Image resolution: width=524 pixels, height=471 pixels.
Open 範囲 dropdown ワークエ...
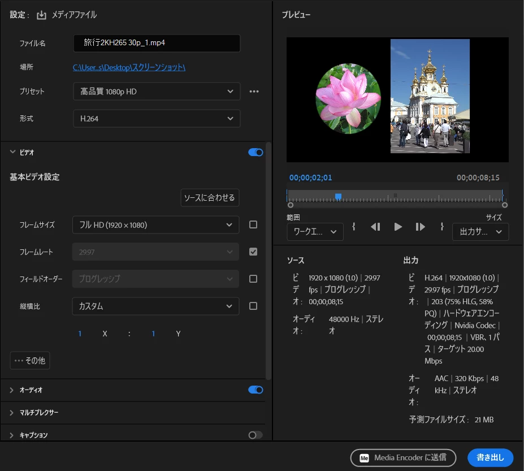[315, 232]
